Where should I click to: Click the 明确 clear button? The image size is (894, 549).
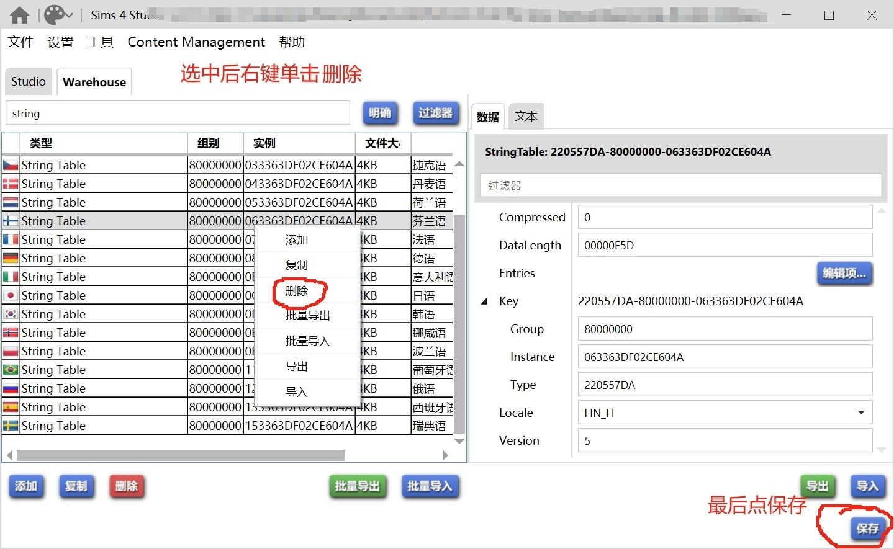[380, 113]
